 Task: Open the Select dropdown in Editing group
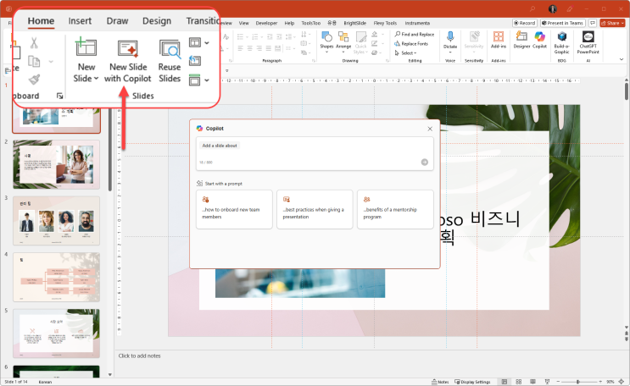pos(408,52)
